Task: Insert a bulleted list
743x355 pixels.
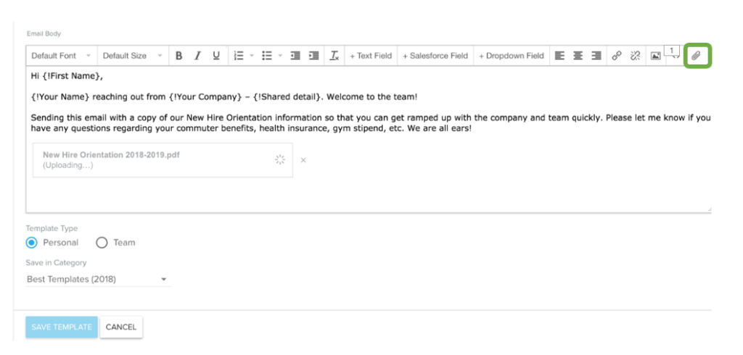Action: (x=266, y=56)
